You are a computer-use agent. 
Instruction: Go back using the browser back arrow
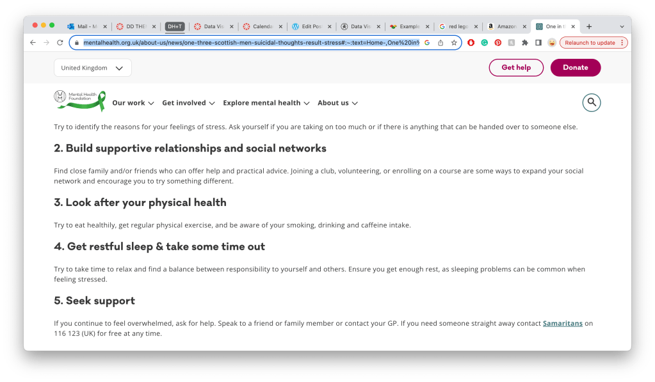(33, 43)
